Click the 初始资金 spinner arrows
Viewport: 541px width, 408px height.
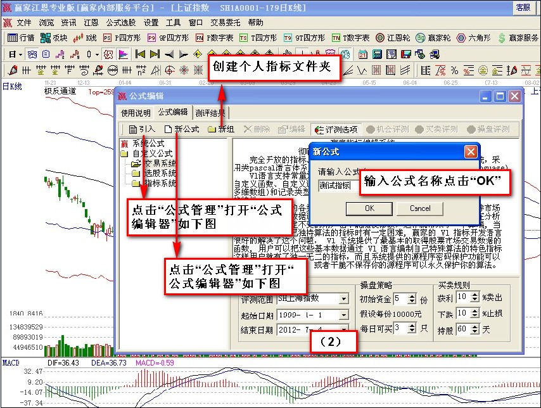pos(412,298)
